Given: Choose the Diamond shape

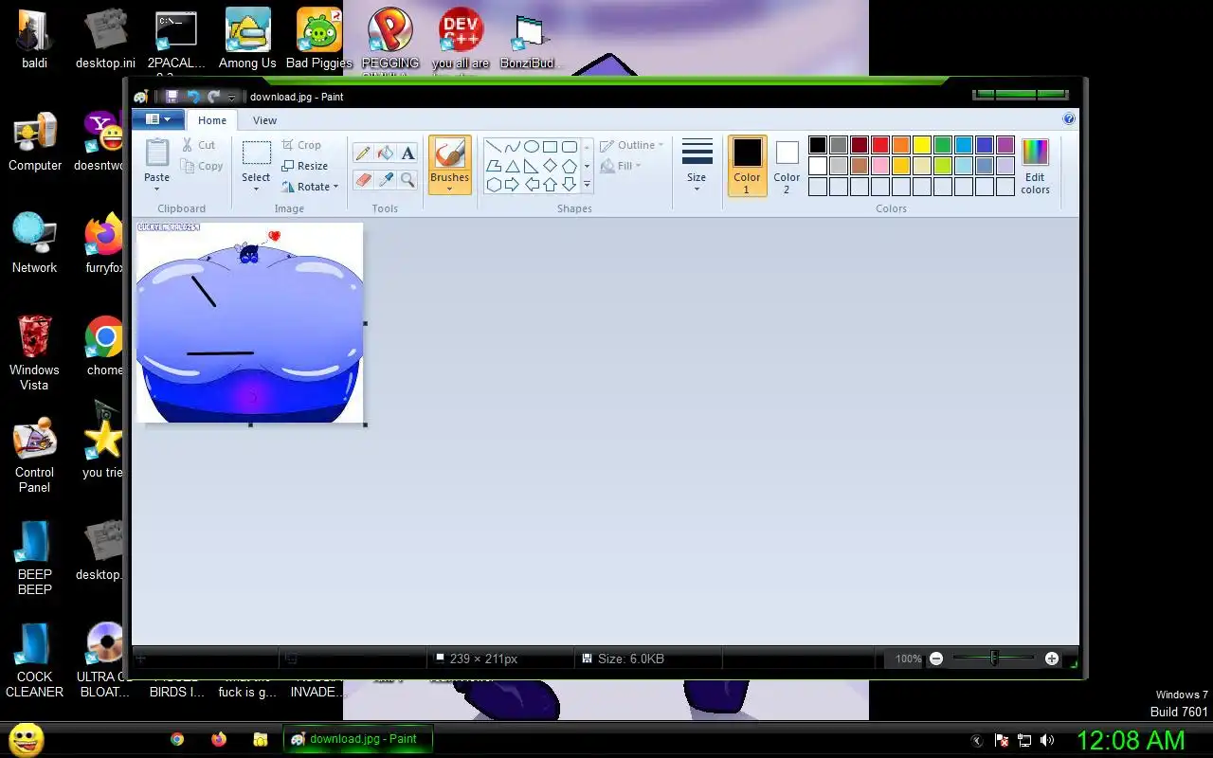Looking at the screenshot, I should pos(551,166).
